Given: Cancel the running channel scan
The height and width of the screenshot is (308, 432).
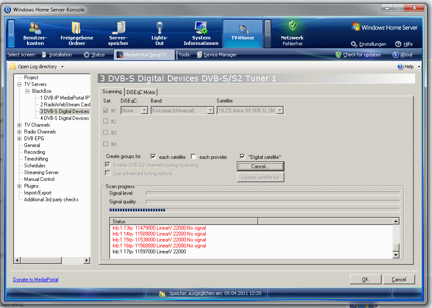Looking at the screenshot, I should [x=260, y=166].
